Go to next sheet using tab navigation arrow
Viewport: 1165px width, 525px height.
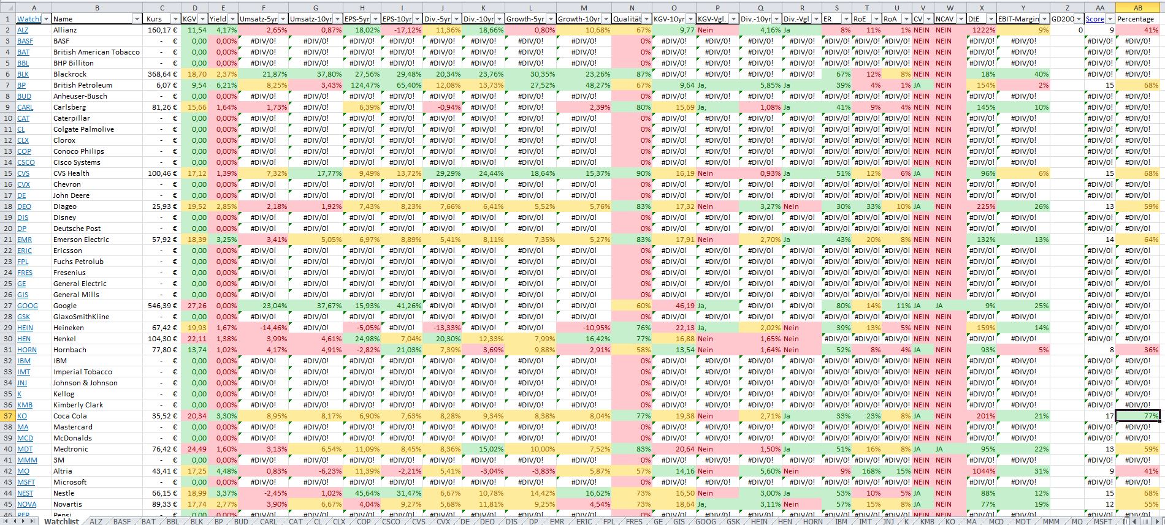25,521
